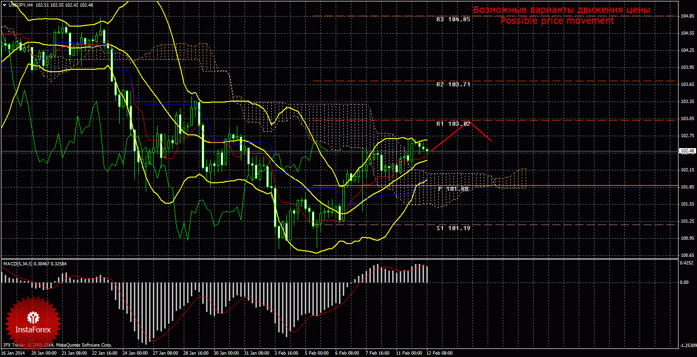Image resolution: width=697 pixels, height=357 pixels.
Task: Click the InstaForex gear emblem icon
Action: pos(33,316)
